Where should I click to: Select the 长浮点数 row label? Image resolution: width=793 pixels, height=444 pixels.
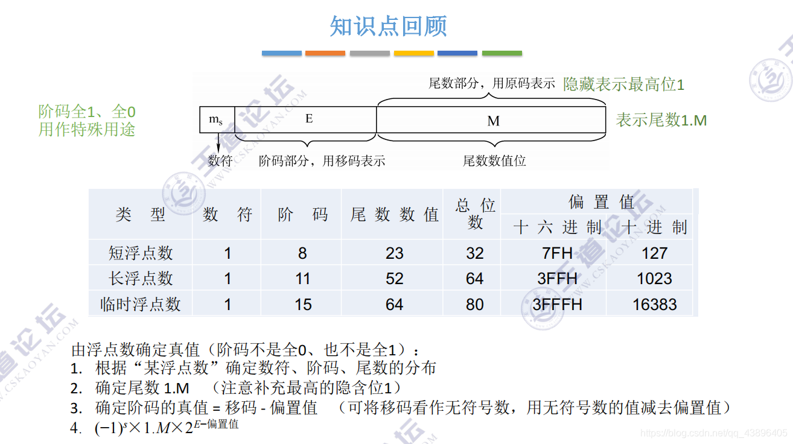tap(141, 278)
